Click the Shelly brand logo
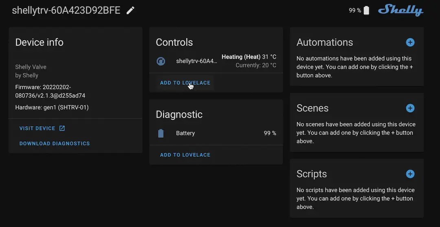 point(400,11)
